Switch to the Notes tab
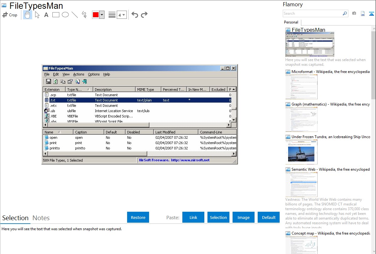The height and width of the screenshot is (254, 376). point(41,218)
